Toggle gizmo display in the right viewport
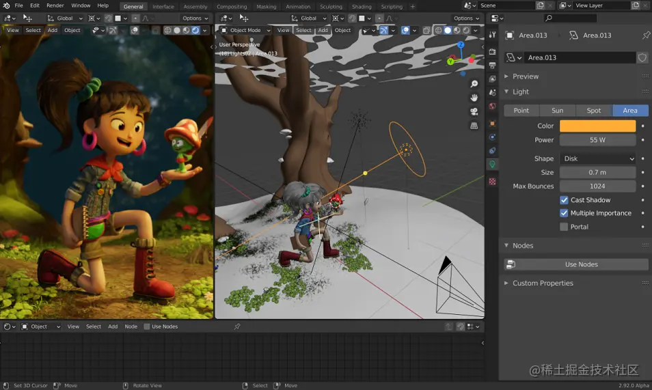 [383, 30]
